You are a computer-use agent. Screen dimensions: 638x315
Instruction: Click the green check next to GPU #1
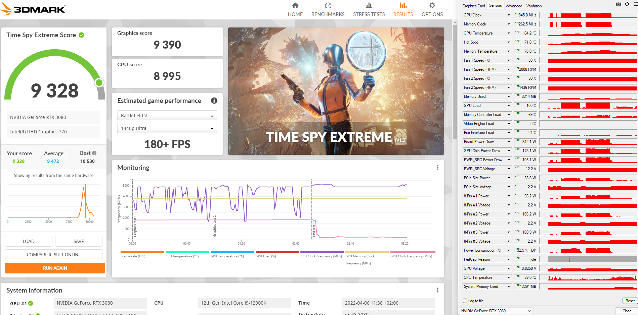[31, 303]
